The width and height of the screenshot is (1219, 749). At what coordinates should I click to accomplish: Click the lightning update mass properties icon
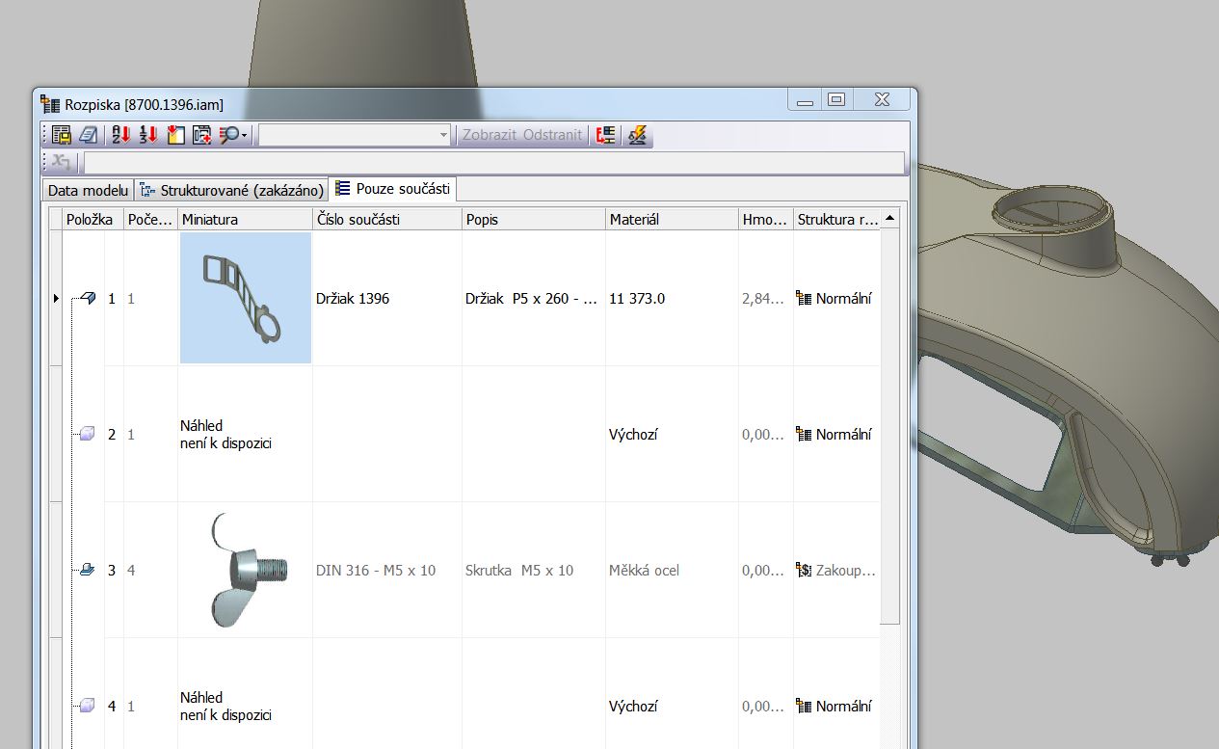point(637,135)
